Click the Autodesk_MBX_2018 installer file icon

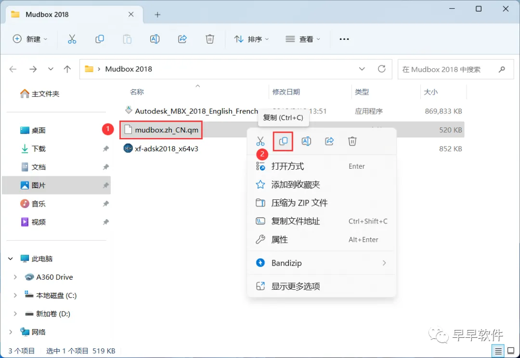(129, 110)
